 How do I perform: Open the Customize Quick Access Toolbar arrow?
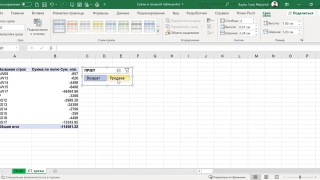[104, 4]
